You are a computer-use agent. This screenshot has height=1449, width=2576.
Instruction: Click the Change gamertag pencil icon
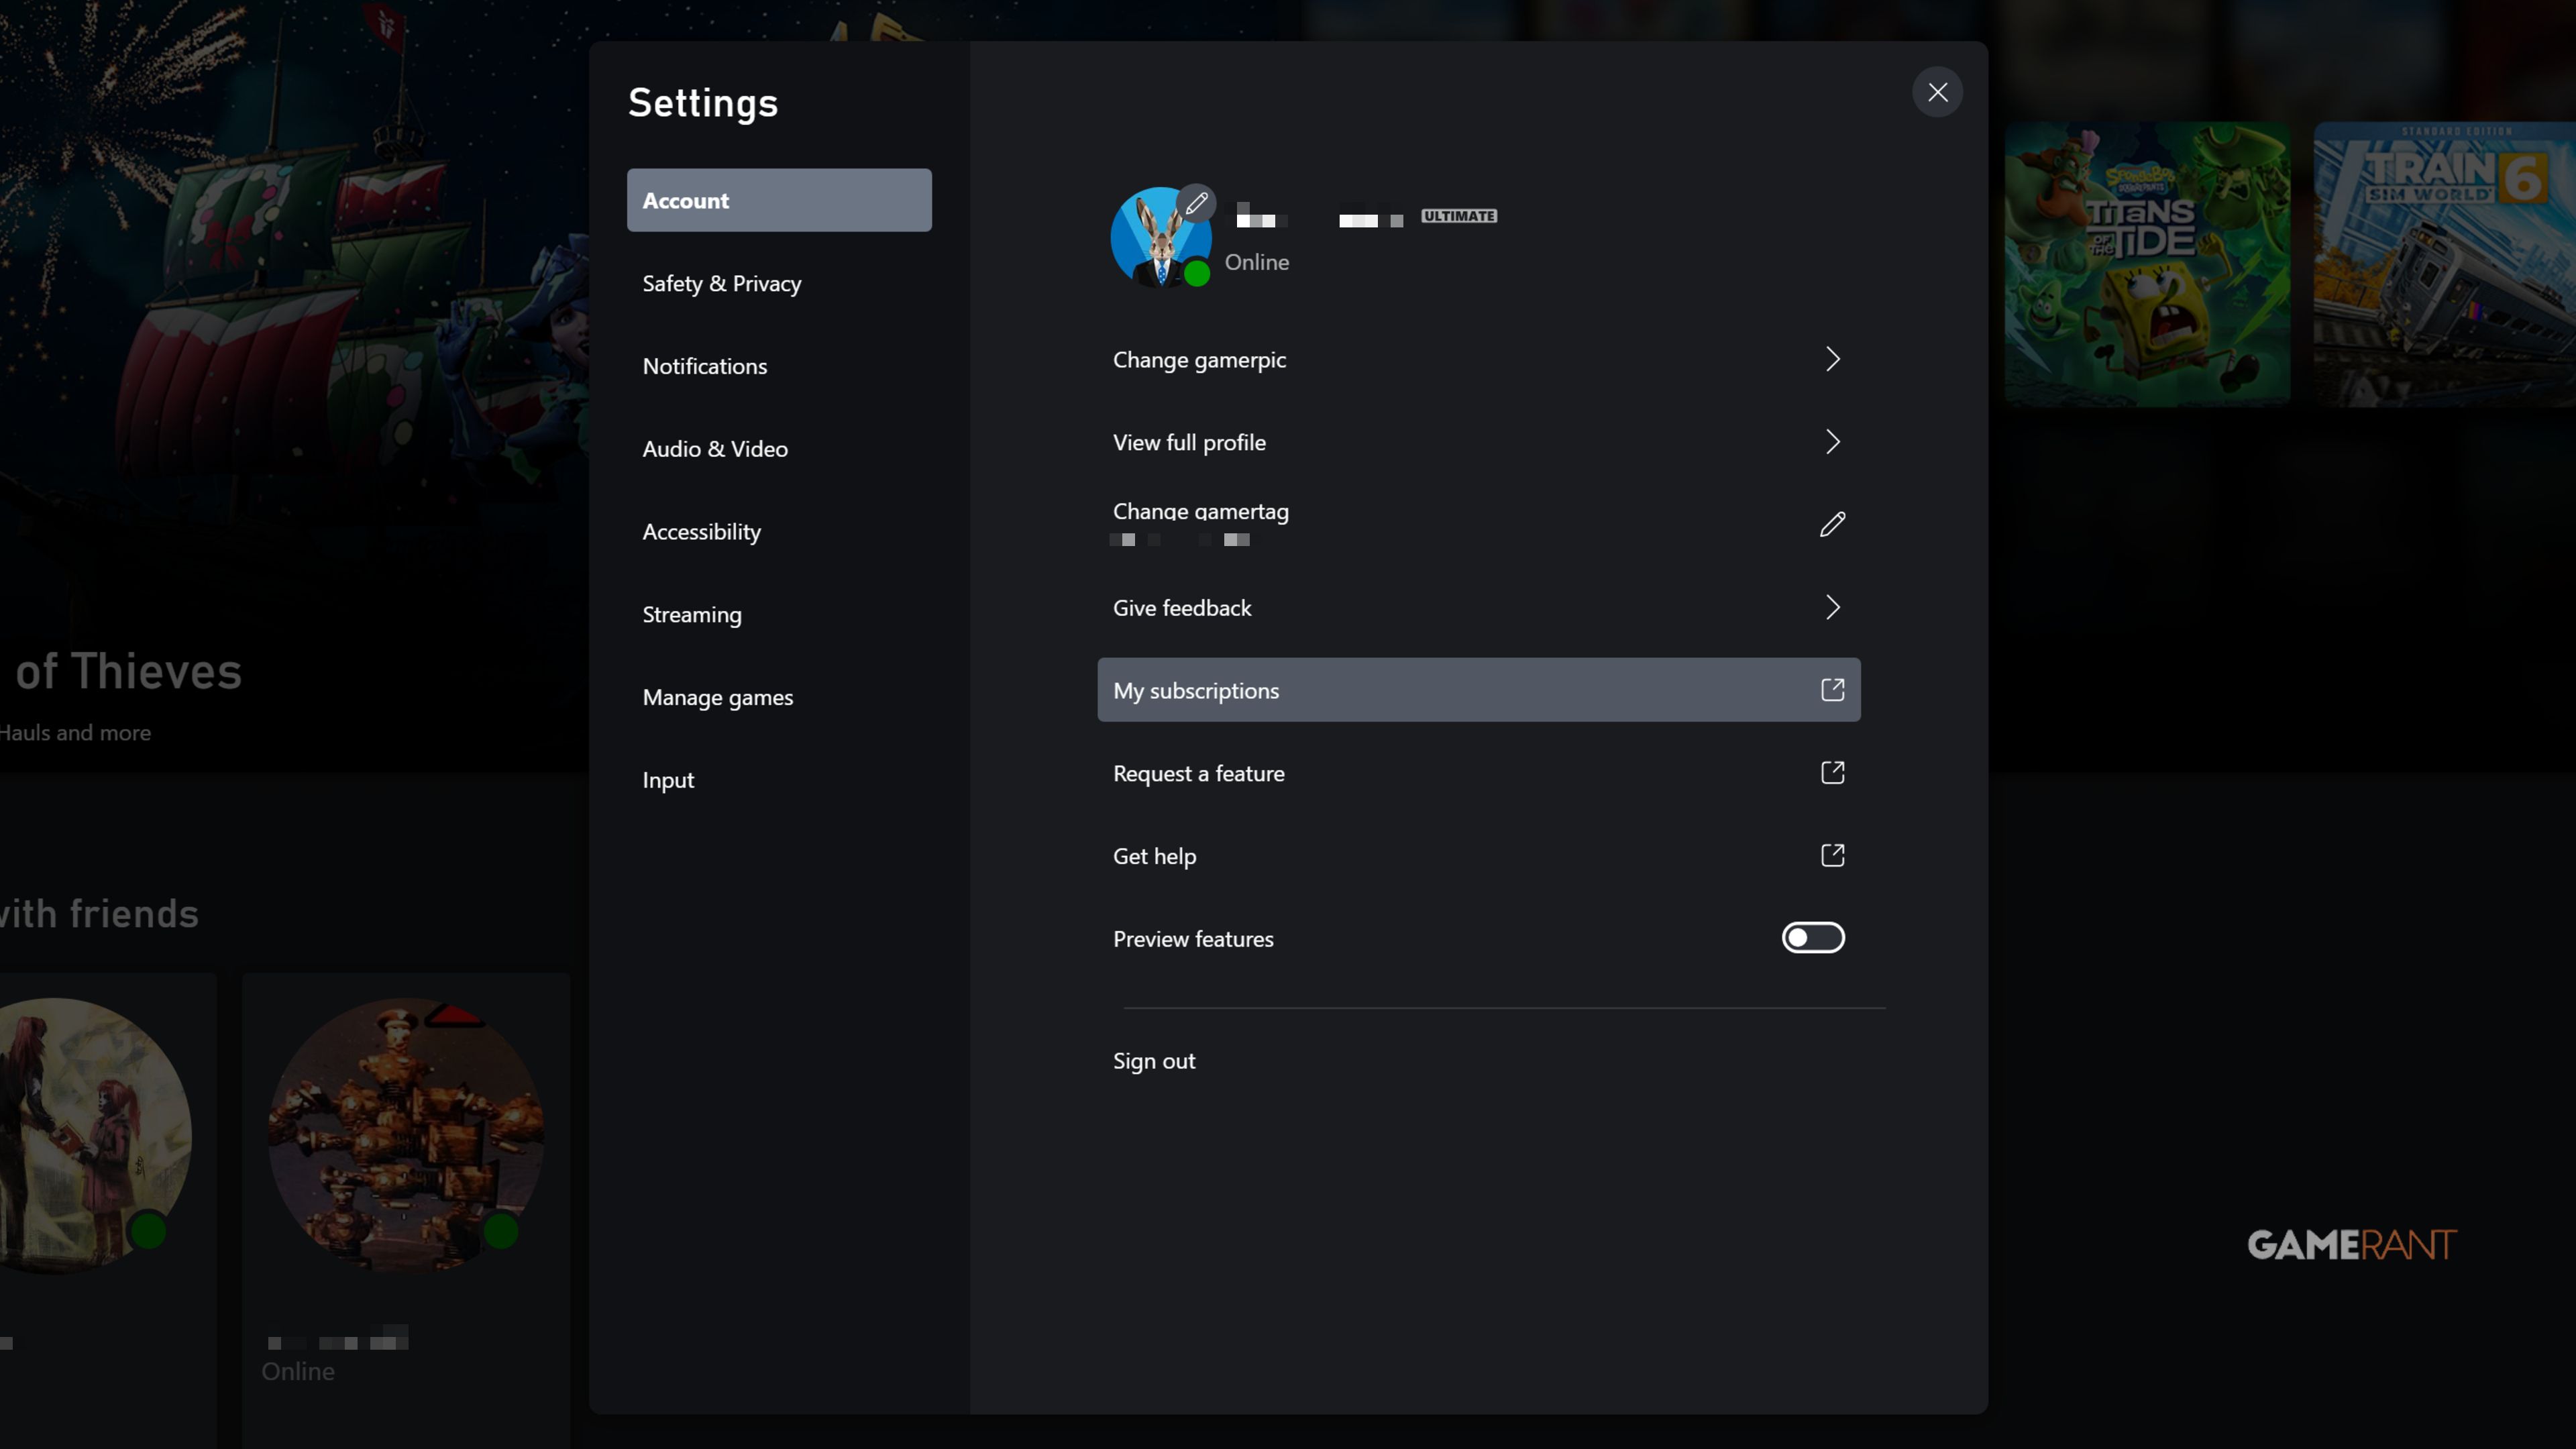pos(1832,524)
